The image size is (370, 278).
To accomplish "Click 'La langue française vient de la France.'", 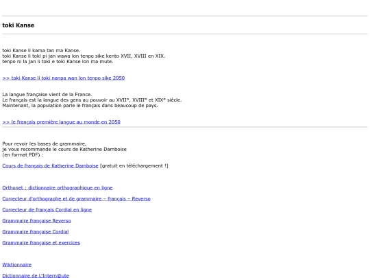I will [x=47, y=94].
